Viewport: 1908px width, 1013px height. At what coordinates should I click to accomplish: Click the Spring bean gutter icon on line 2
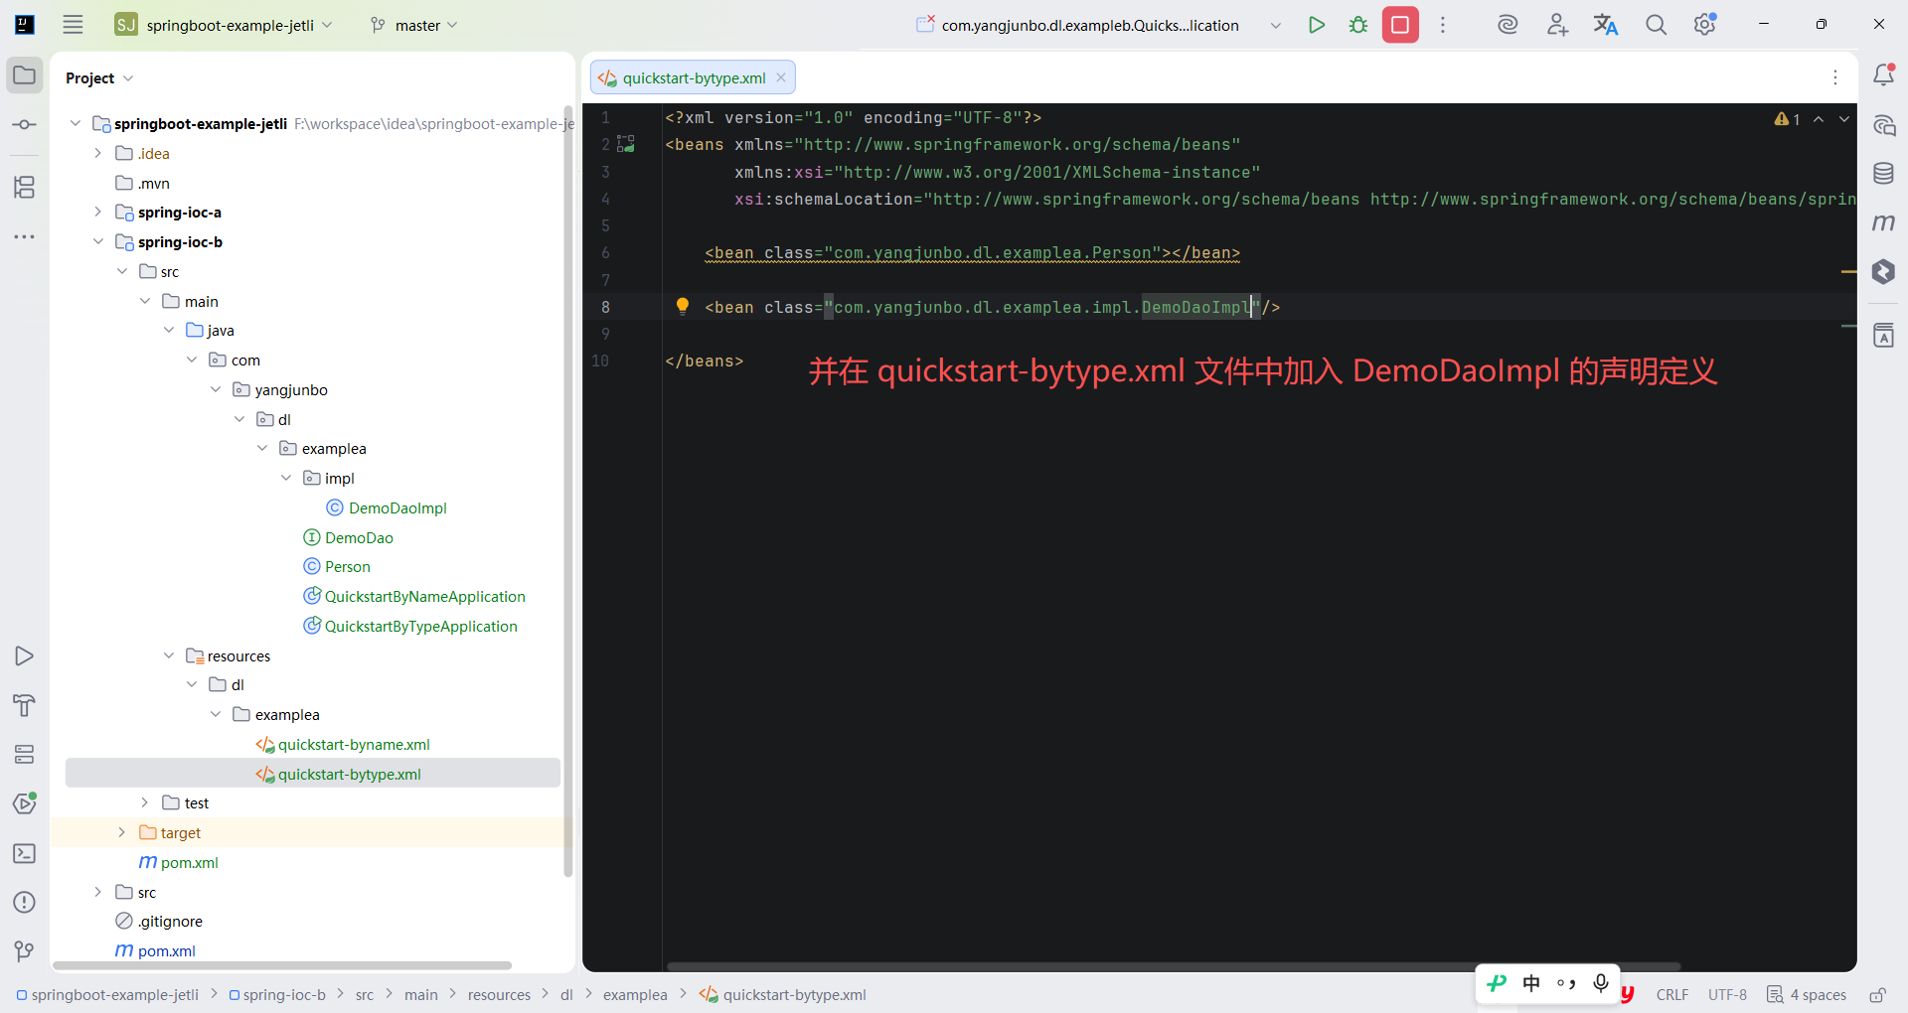pyautogui.click(x=626, y=144)
